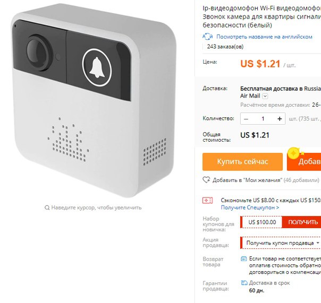321x303 pixels.
Task: Click the on-time delivery guarantee icon
Action: 244,283
